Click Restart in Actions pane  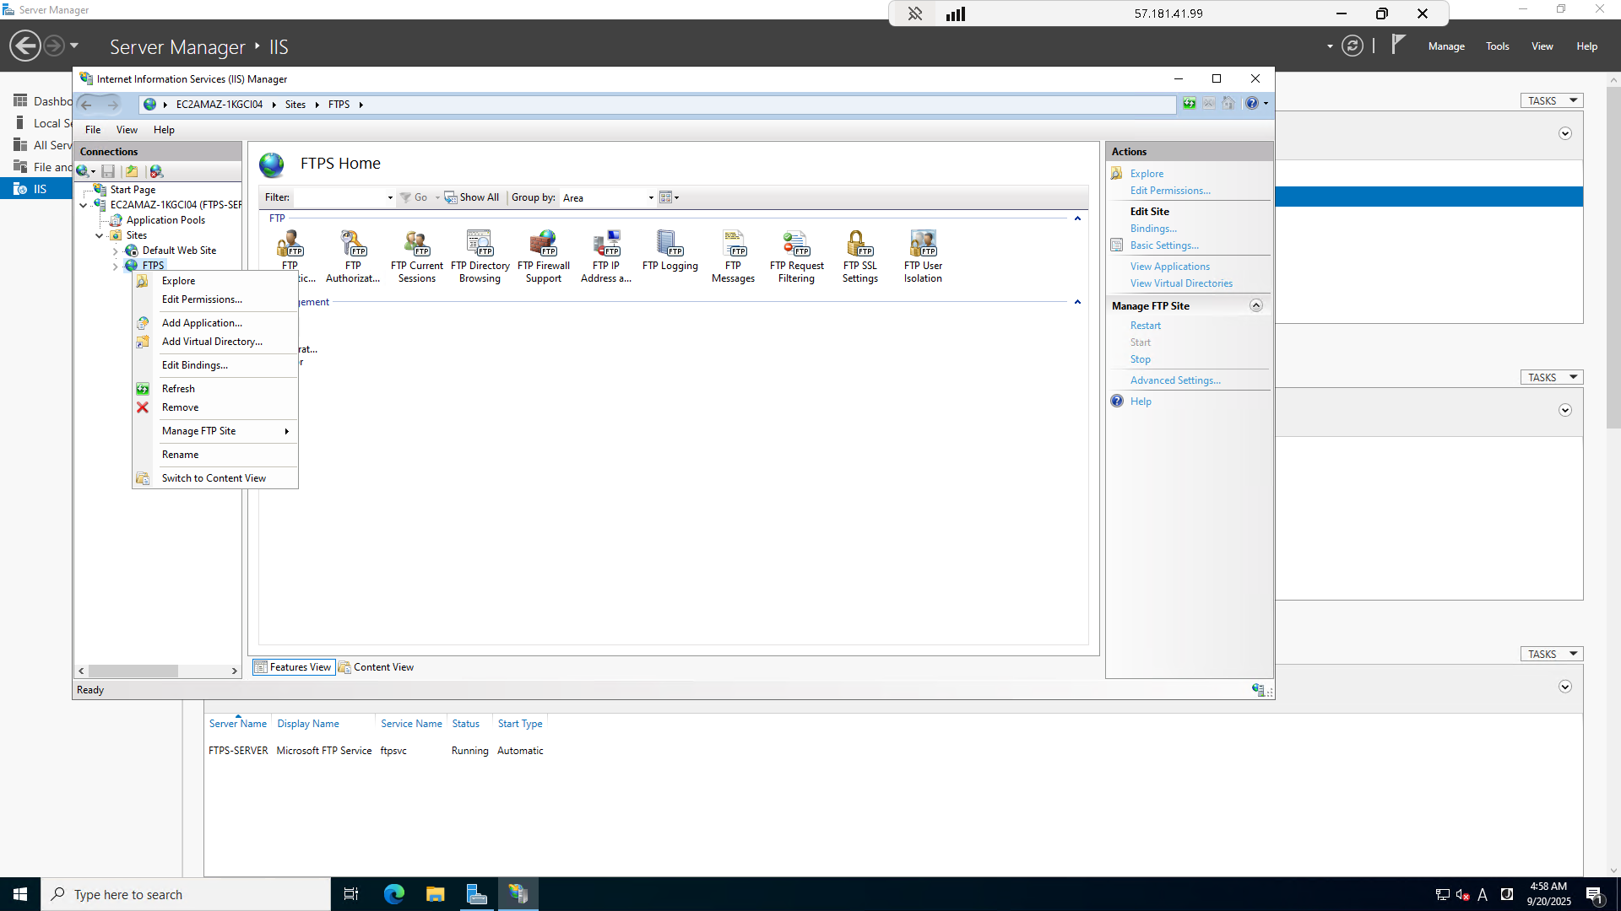point(1145,326)
